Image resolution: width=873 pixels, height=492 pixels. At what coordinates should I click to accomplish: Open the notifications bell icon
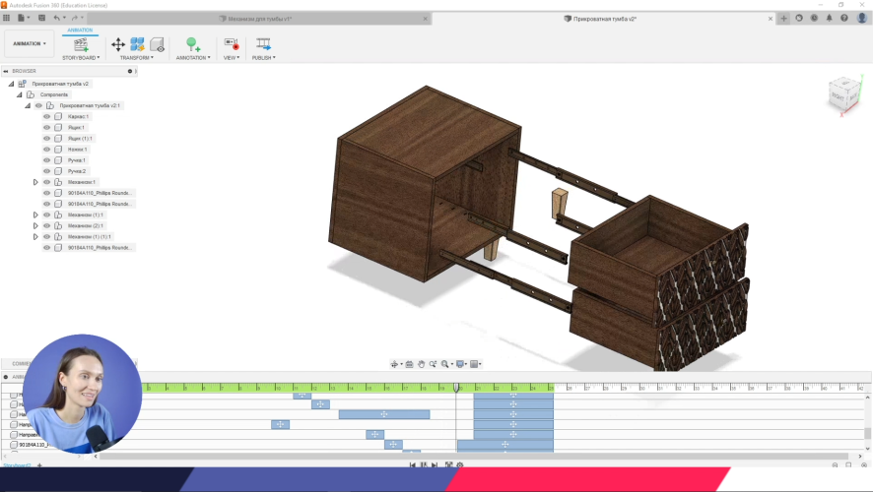(829, 19)
